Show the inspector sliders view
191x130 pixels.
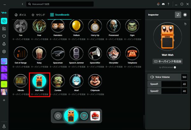click(178, 15)
